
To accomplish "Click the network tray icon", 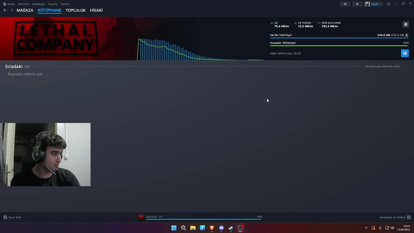I will 387,228.
